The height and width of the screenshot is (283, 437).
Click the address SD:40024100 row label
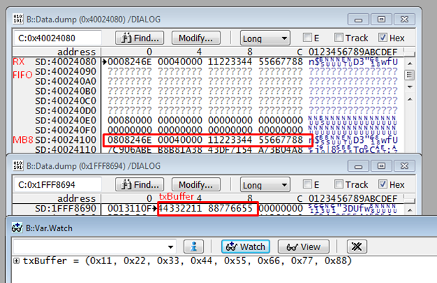click(x=66, y=139)
